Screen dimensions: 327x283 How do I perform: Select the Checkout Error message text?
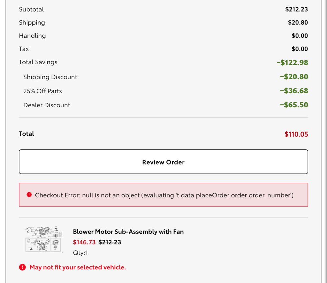coord(164,195)
